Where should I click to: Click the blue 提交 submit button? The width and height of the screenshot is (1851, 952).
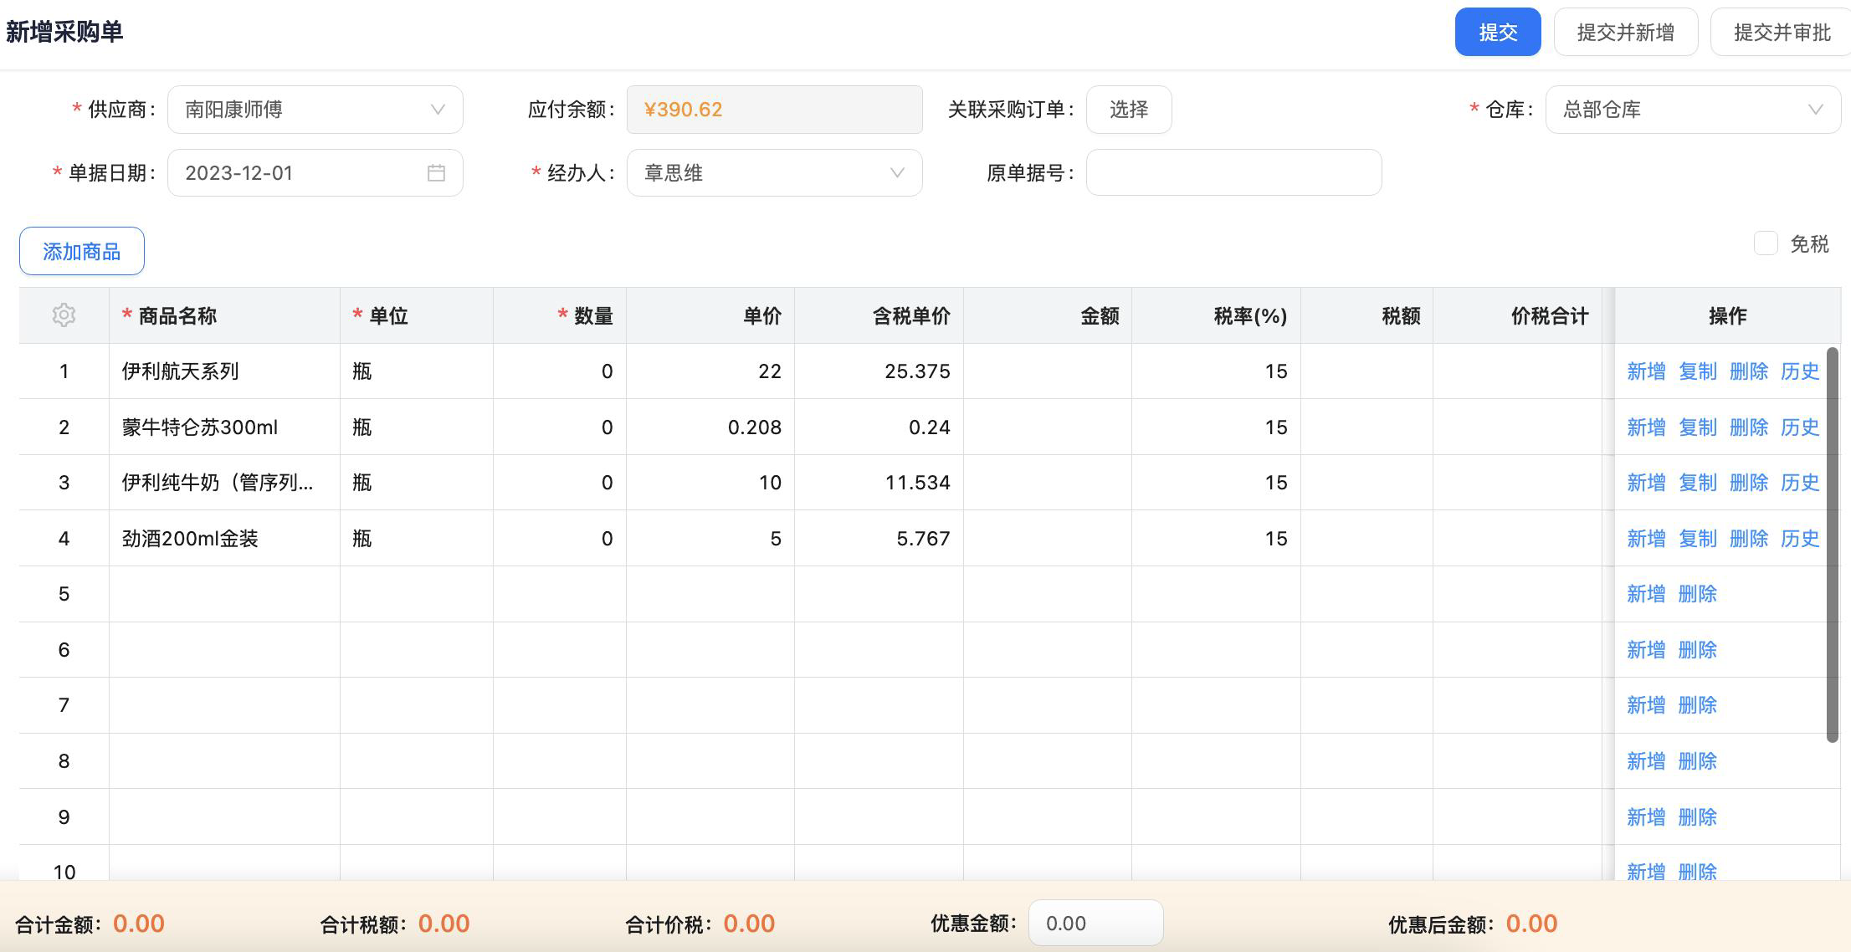pos(1497,31)
